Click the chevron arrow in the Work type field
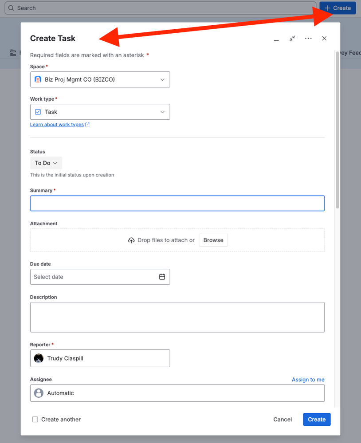The image size is (361, 443). (162, 112)
